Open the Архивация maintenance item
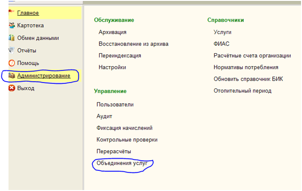302x191 pixels. pos(113,32)
